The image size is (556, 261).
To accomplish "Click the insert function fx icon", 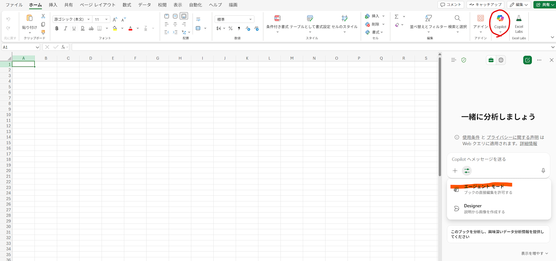I will coord(63,47).
